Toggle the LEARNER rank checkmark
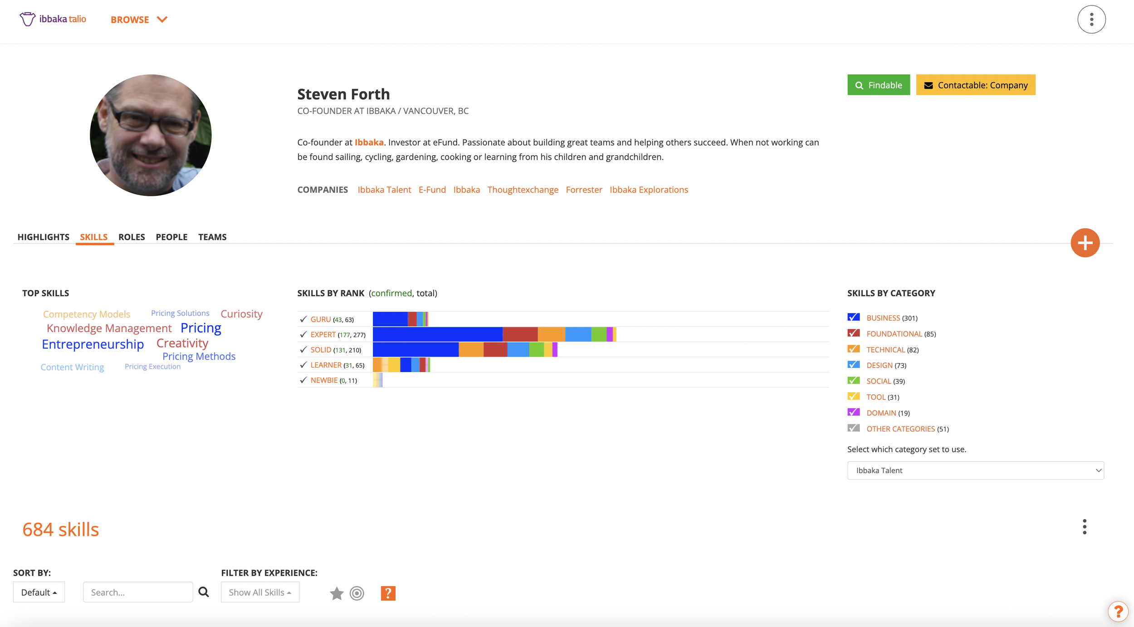Screen dimensions: 1134x627 303,365
